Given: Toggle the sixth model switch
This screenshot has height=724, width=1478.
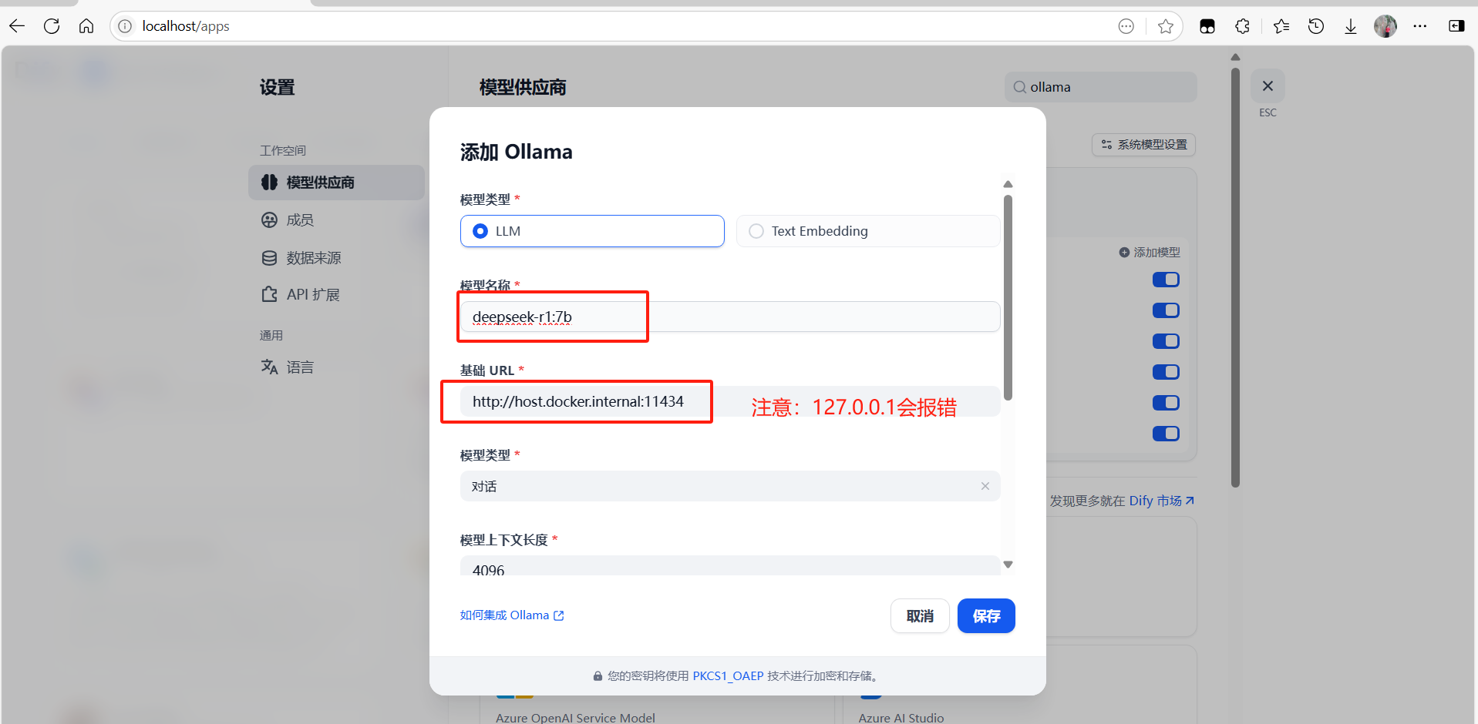Looking at the screenshot, I should tap(1166, 434).
